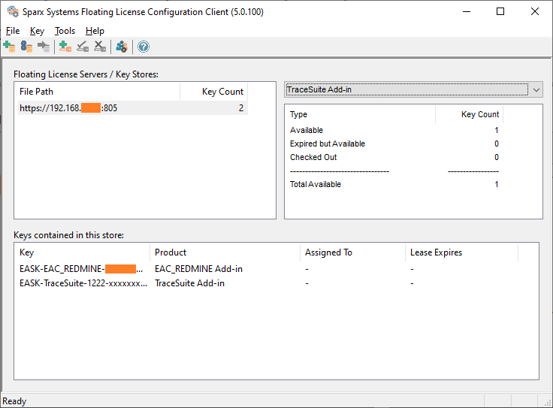
Task: Select the Available row
Action: point(394,130)
